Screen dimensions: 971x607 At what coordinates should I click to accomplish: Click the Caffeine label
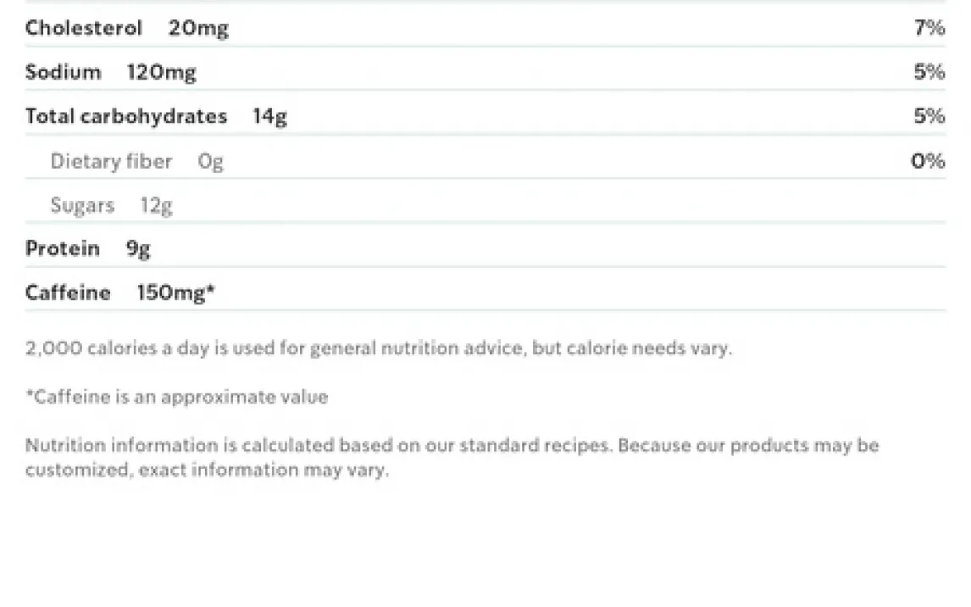click(x=68, y=292)
